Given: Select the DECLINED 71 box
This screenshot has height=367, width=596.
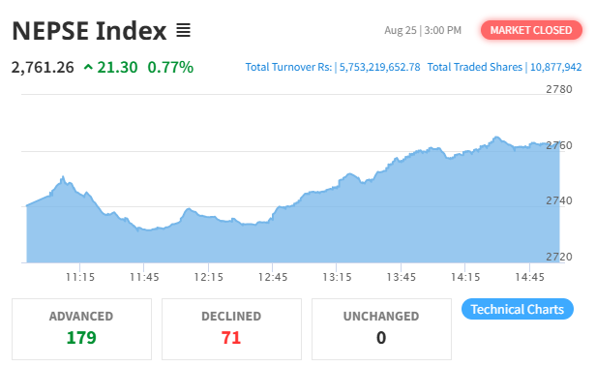Looking at the screenshot, I should pos(231,329).
